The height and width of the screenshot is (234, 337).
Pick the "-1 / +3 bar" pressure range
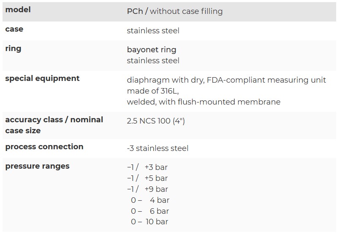(x=147, y=167)
